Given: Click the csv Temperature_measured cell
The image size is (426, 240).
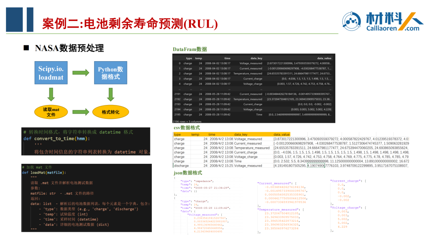Looking at the screenshot, I should tap(252, 148).
